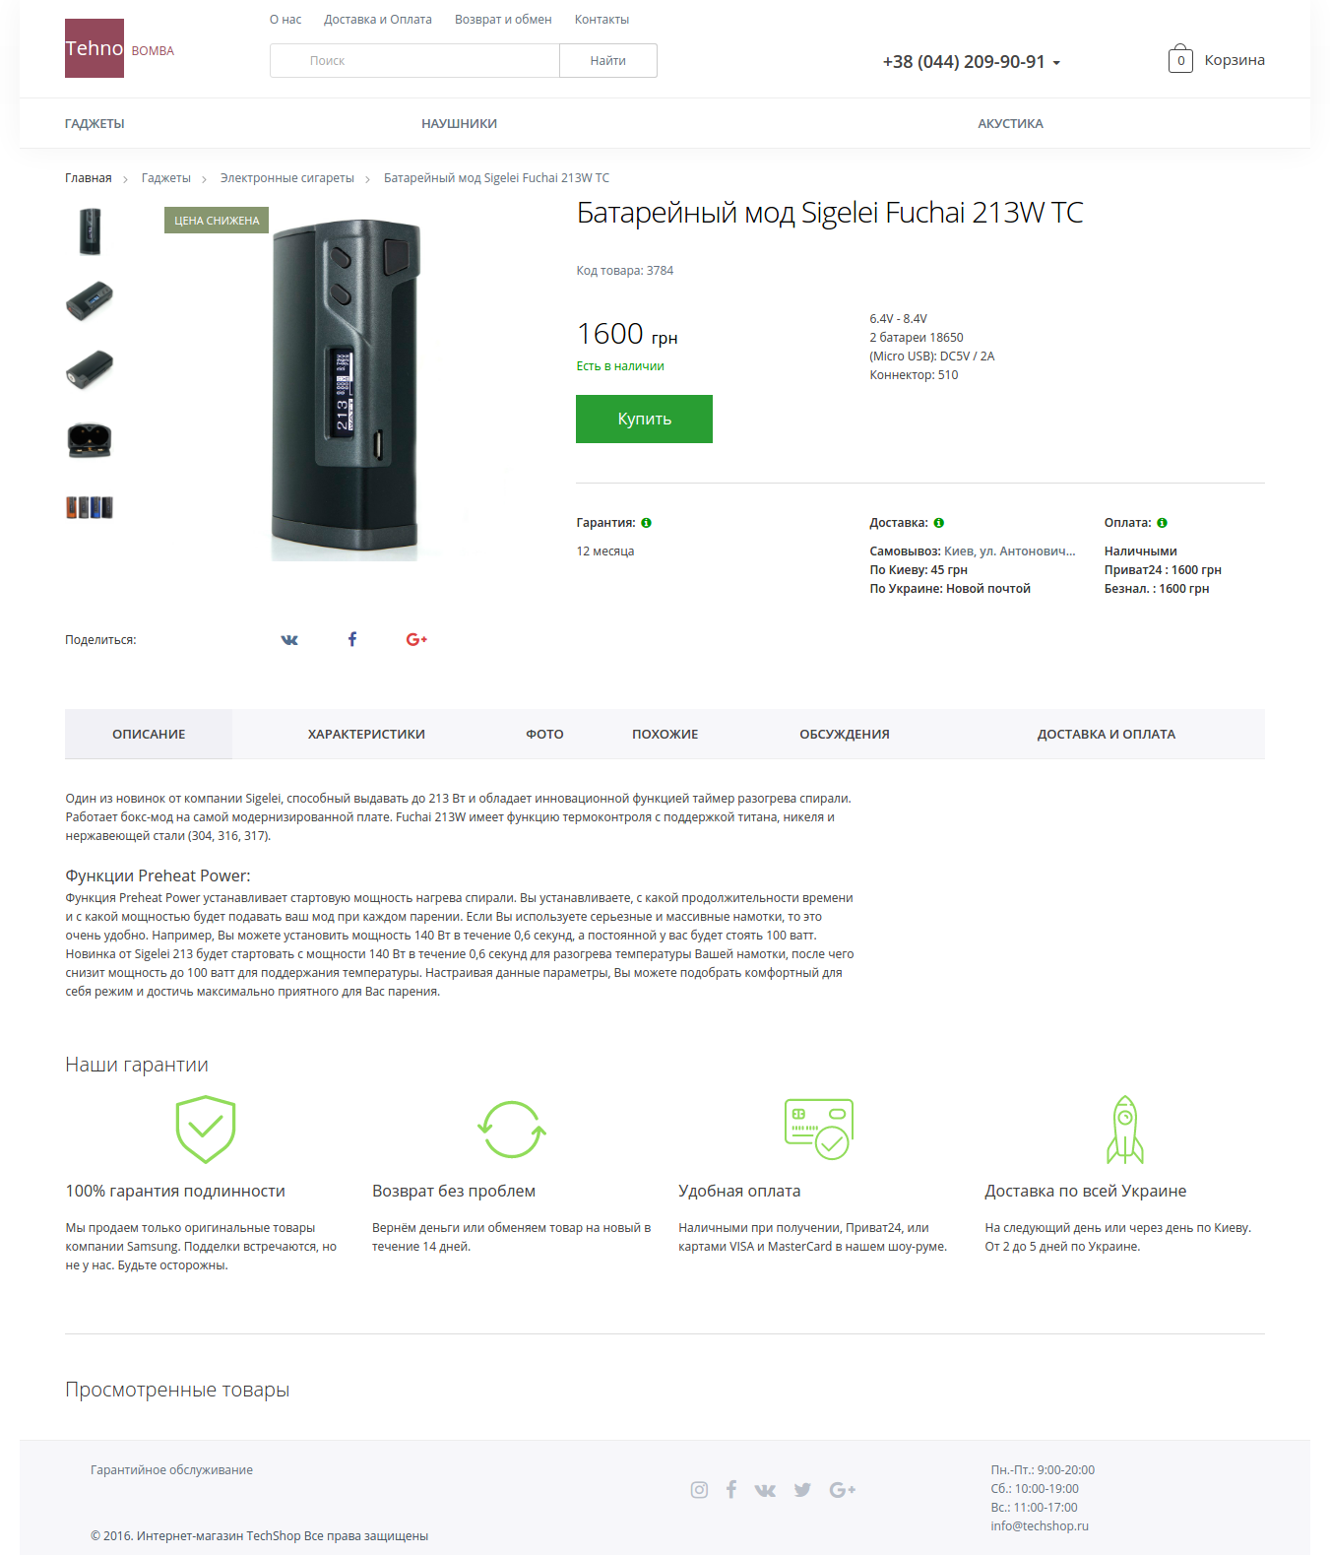
Task: Open the shopping cart icon
Action: [1180, 59]
